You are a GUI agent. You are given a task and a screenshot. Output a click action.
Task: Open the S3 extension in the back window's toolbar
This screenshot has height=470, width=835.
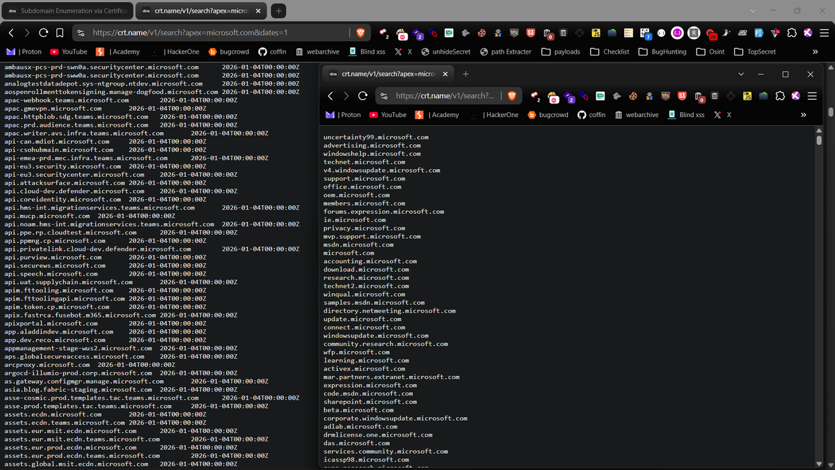531,33
